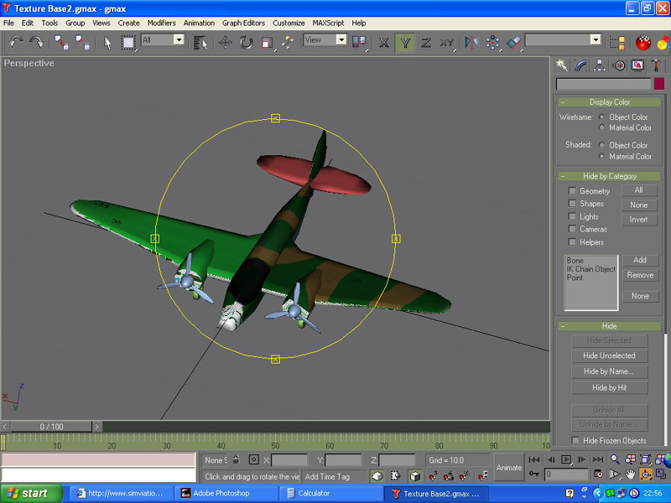This screenshot has height=503, width=671.
Task: Enable the Geometry hide checkbox
Action: 573,191
